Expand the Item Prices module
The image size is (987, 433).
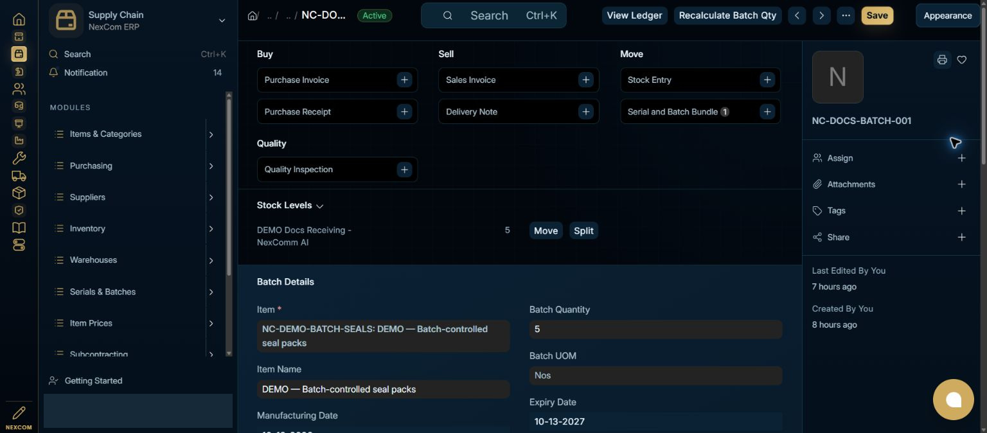coord(211,323)
